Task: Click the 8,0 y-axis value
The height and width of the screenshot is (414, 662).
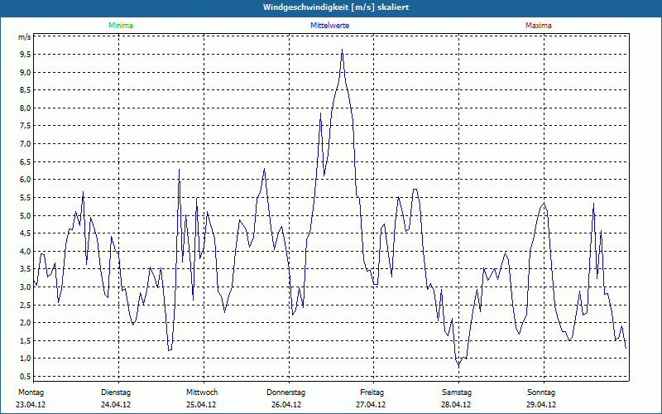Action: coord(26,108)
